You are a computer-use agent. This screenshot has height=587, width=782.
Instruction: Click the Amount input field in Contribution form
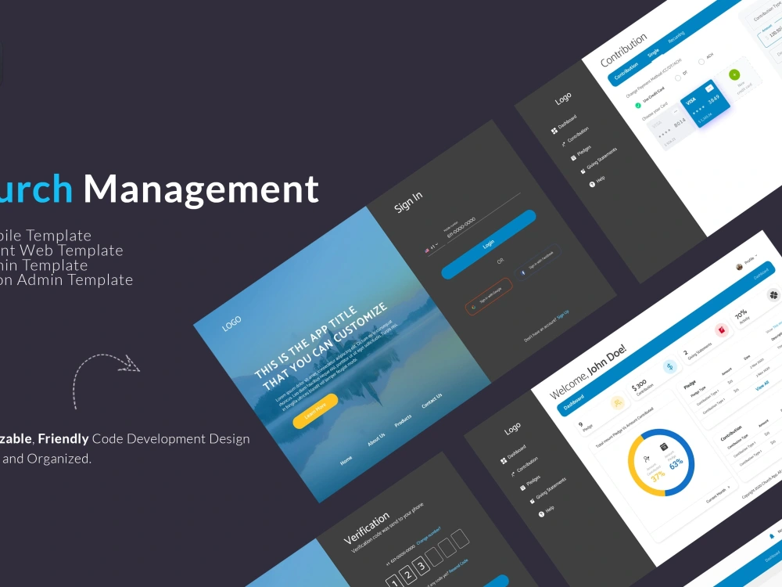[x=770, y=34]
